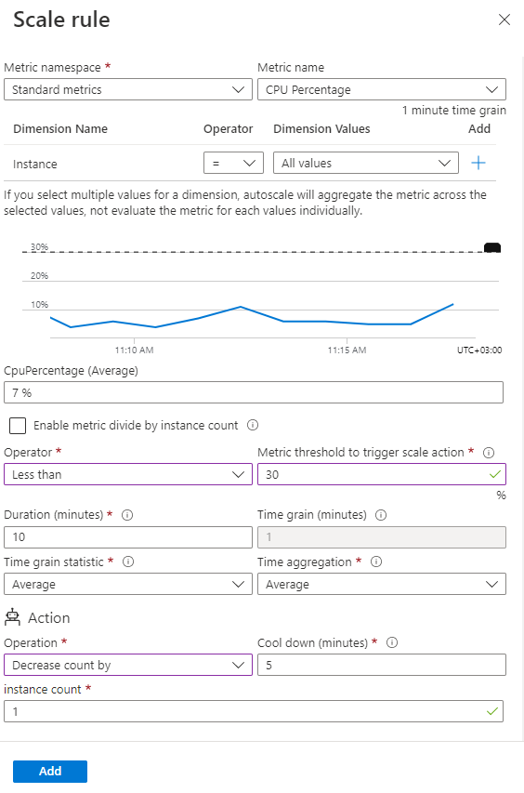This screenshot has height=793, width=524.
Task: Click info icon beside metric divide option
Action: 253,426
